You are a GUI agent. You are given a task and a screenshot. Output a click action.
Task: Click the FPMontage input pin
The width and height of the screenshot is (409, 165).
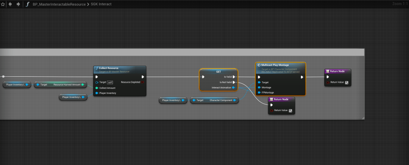[259, 93]
